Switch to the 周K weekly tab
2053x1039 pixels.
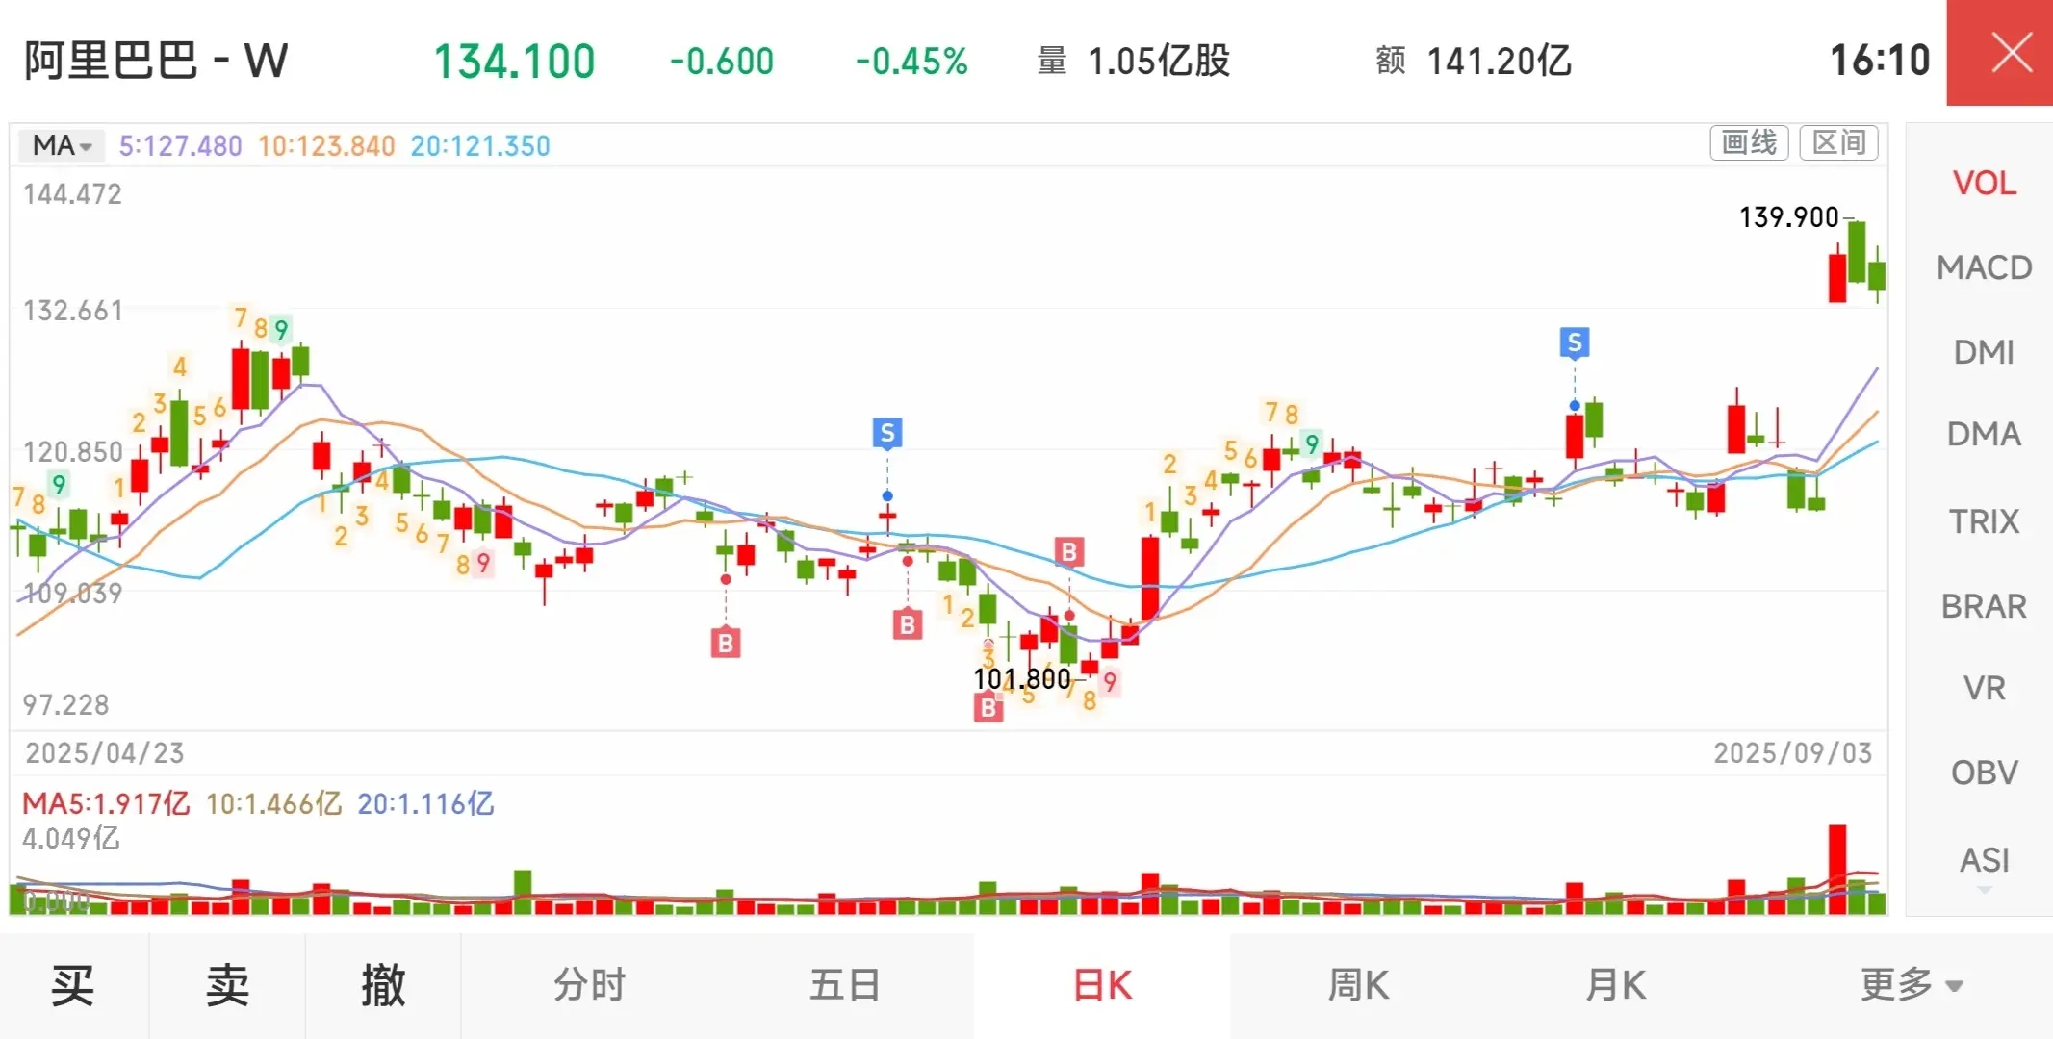1358,985
